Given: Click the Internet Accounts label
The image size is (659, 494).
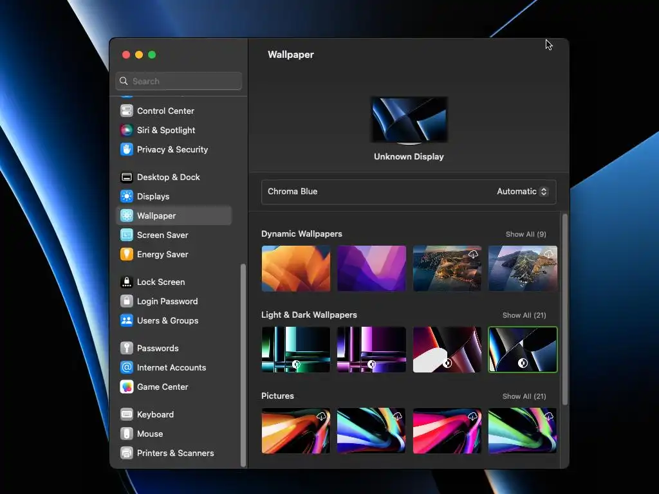Looking at the screenshot, I should click(x=171, y=367).
